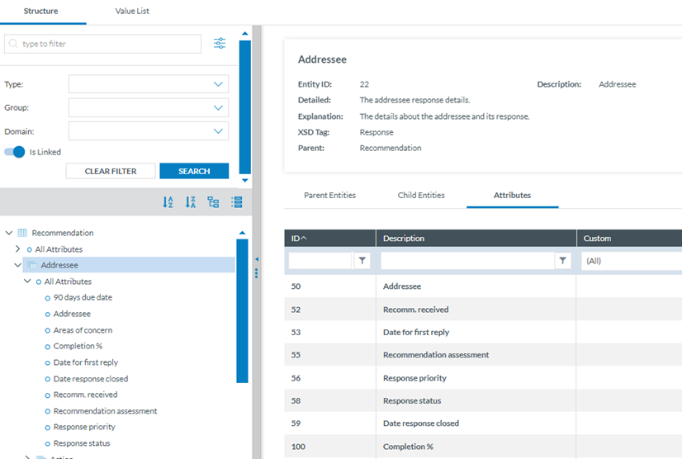The width and height of the screenshot is (682, 459).
Task: Click the tree hierarchy view icon
Action: tap(213, 202)
